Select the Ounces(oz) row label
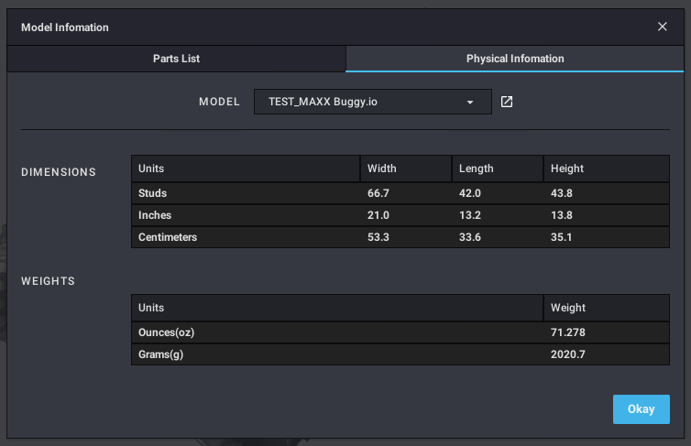Image resolution: width=691 pixels, height=446 pixels. coord(166,332)
